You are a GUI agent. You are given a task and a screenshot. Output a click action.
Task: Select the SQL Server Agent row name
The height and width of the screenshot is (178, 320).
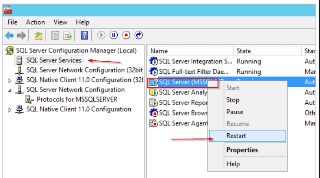(183, 123)
